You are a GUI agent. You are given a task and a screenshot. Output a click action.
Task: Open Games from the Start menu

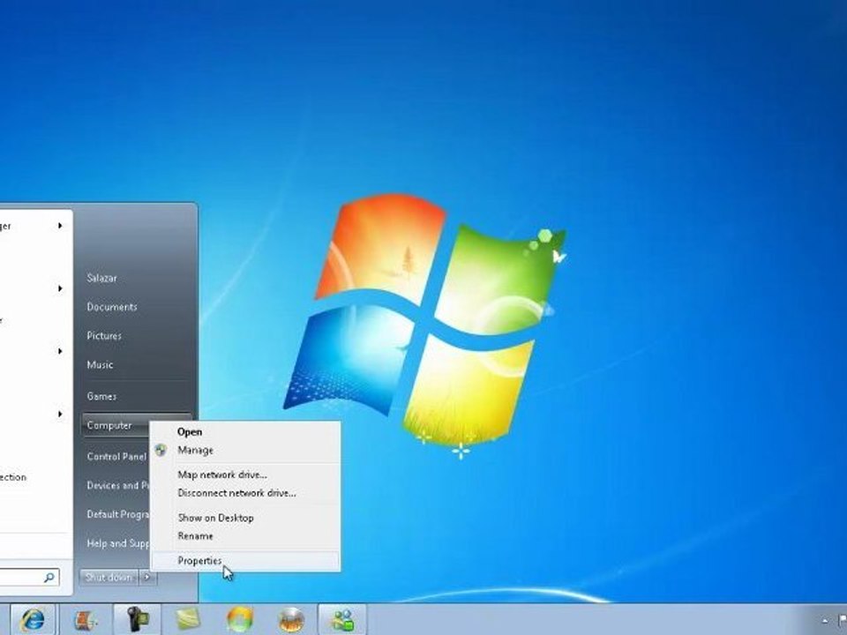[101, 396]
